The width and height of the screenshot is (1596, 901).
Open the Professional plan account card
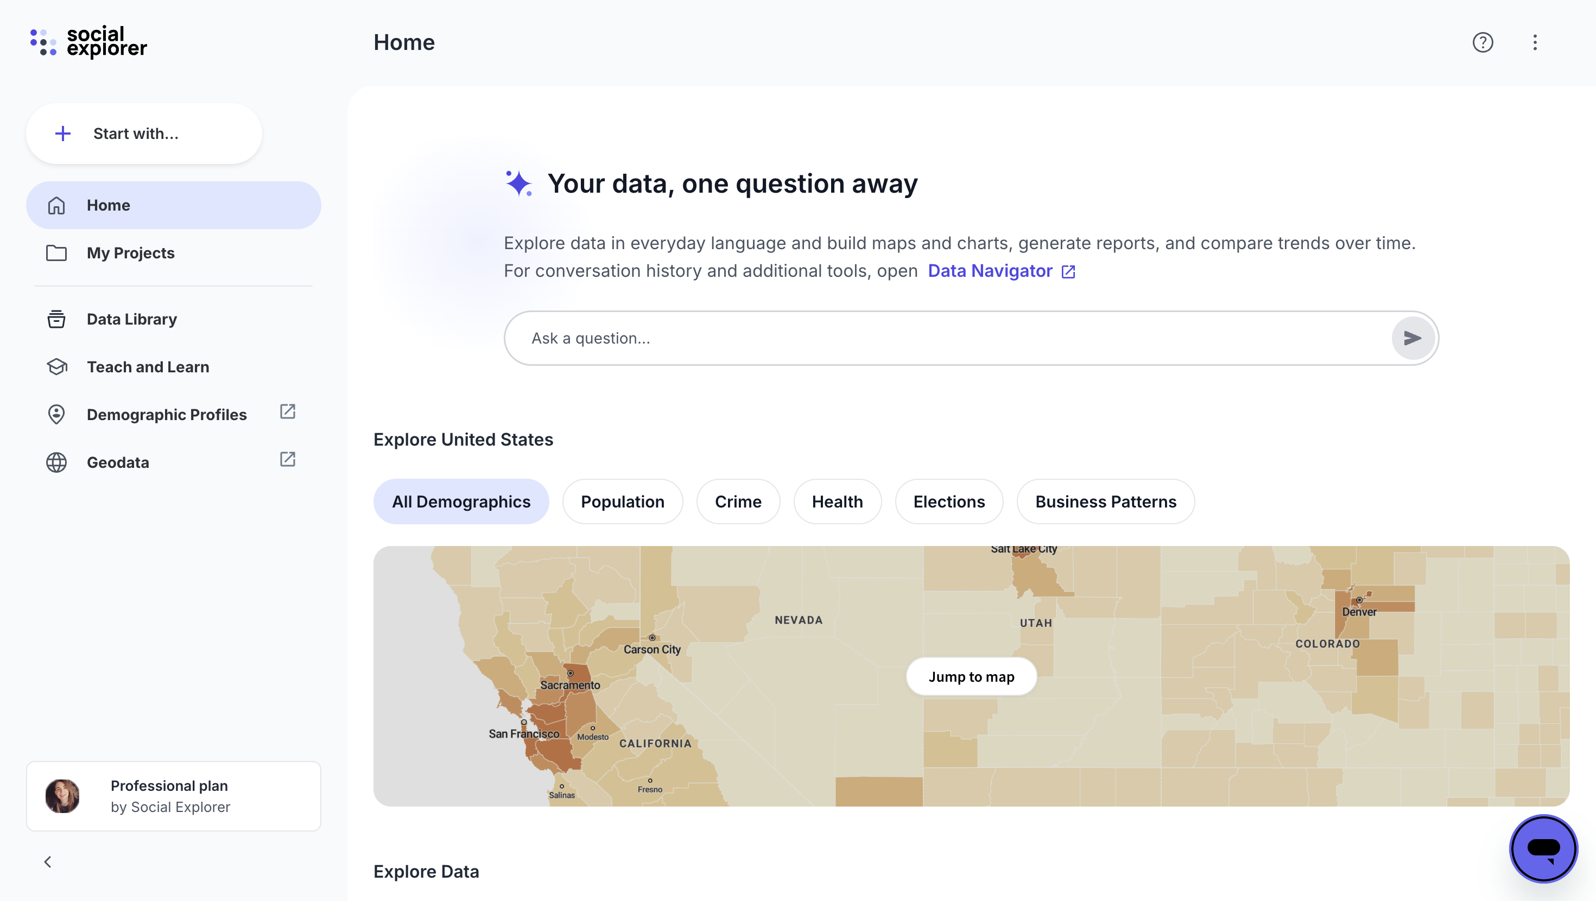coord(174,796)
